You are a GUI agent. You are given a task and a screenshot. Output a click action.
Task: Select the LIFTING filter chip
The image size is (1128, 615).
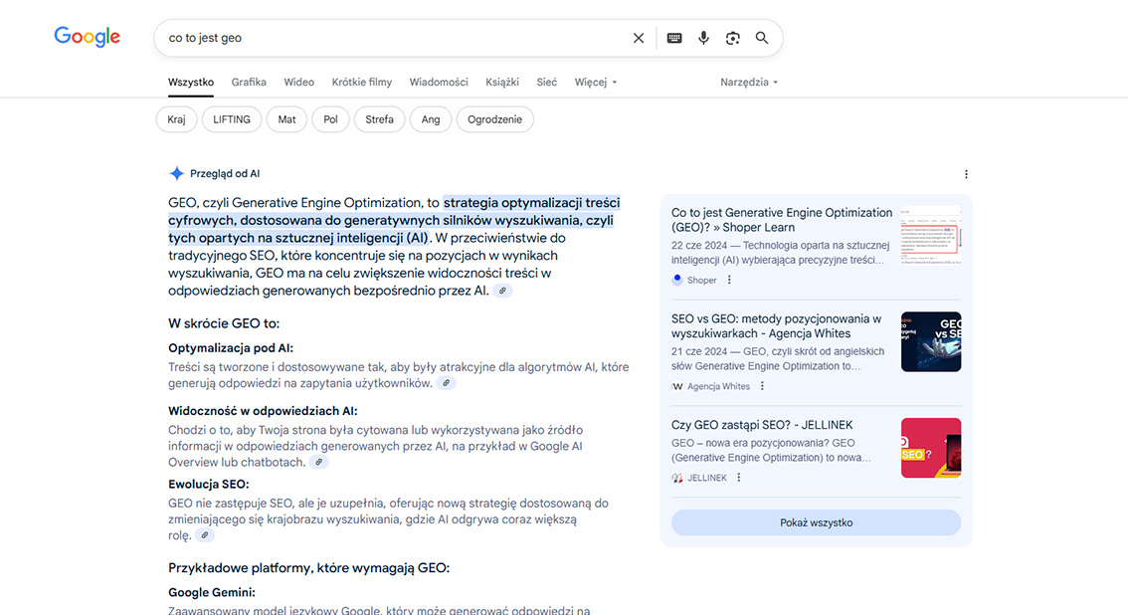pyautogui.click(x=232, y=119)
